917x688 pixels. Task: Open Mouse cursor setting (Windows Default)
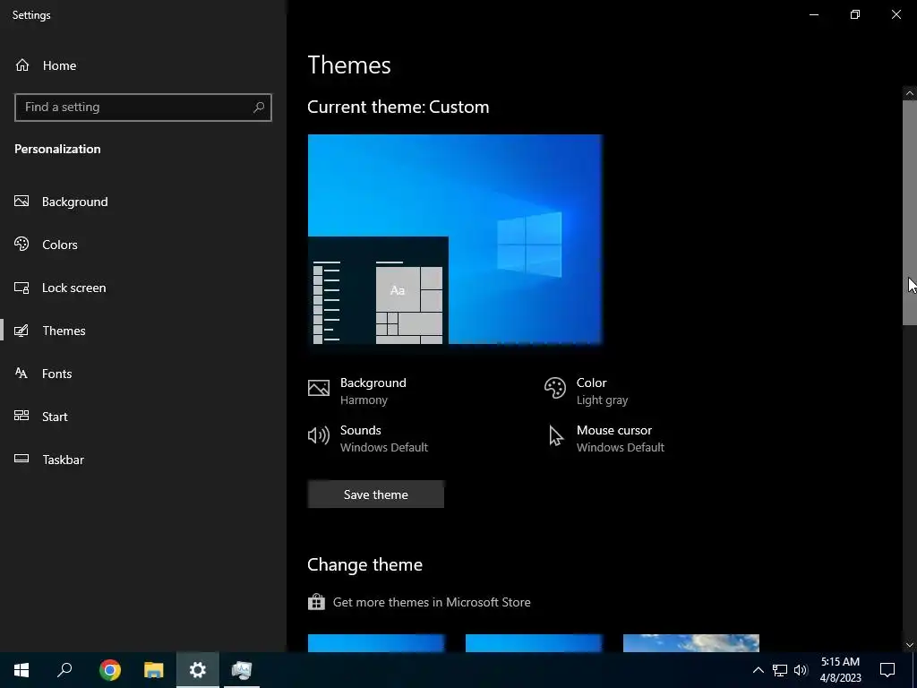coord(606,438)
